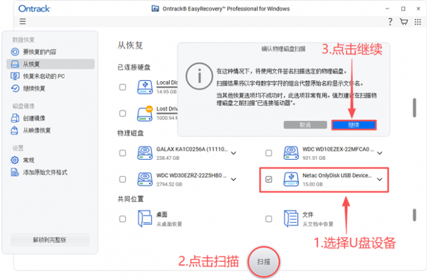Open 继续恢复 sidebar item

[x=51, y=88]
